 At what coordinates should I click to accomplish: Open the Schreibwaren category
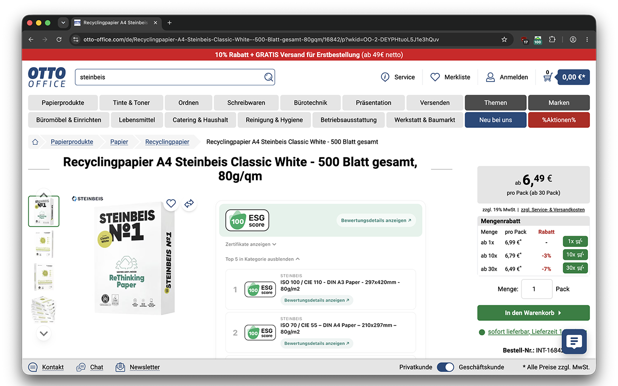pos(246,103)
